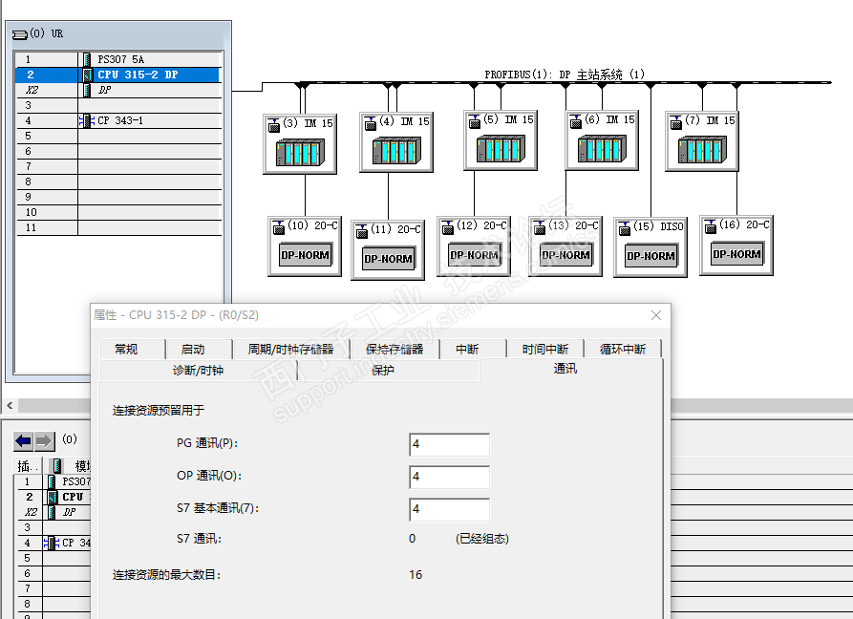Click PS307 5A module icon in rack
This screenshot has height=619, width=853.
coord(87,58)
